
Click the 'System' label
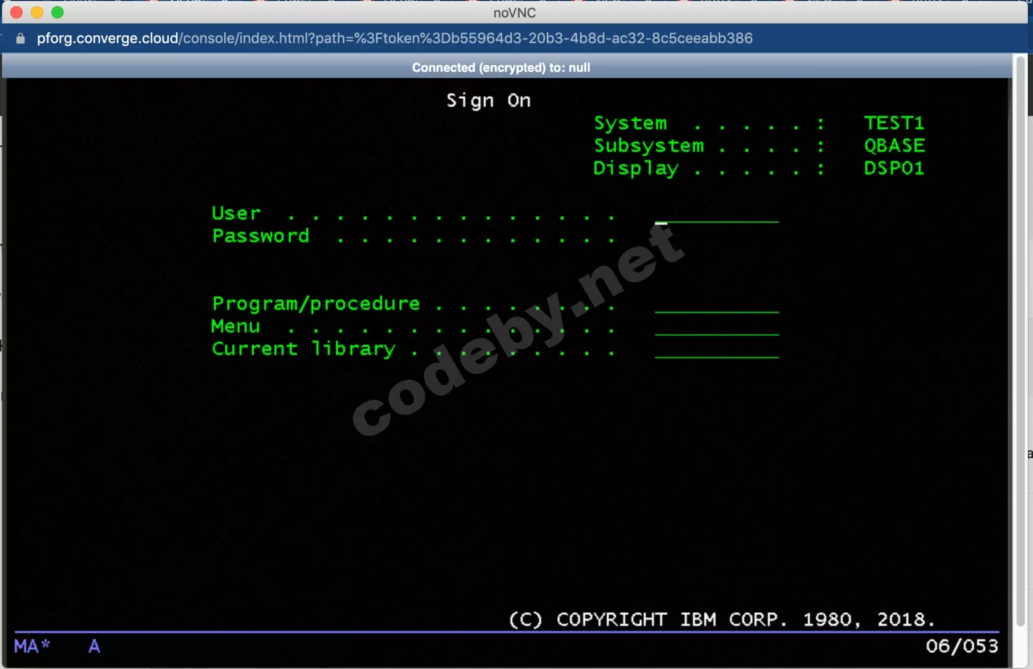631,123
